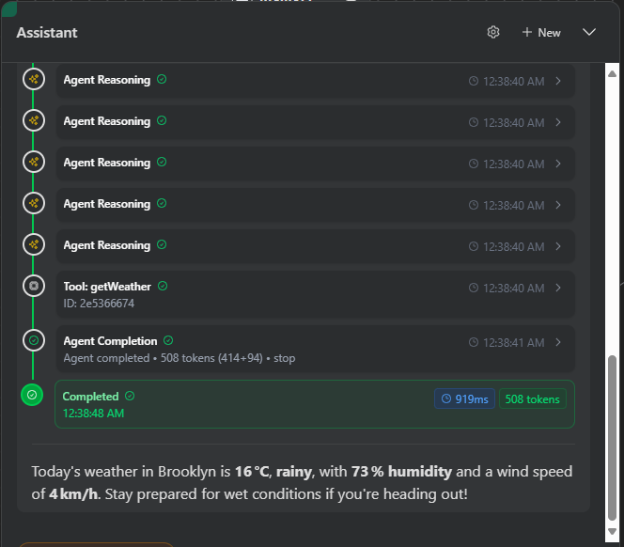624x547 pixels.
Task: Click the third Agent Reasoning sparkle icon
Action: tap(34, 162)
